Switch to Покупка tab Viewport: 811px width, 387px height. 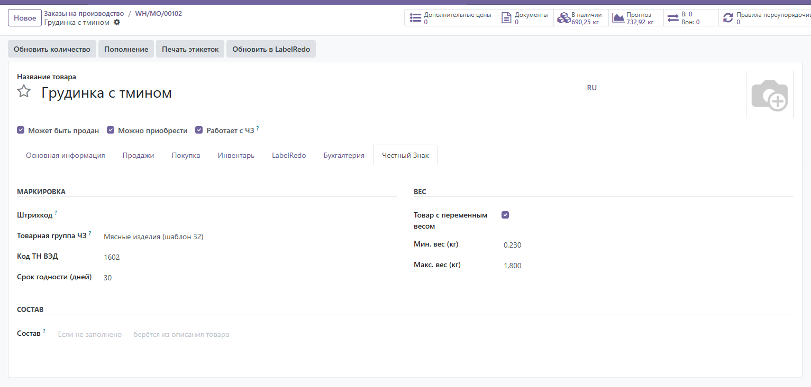(x=186, y=155)
